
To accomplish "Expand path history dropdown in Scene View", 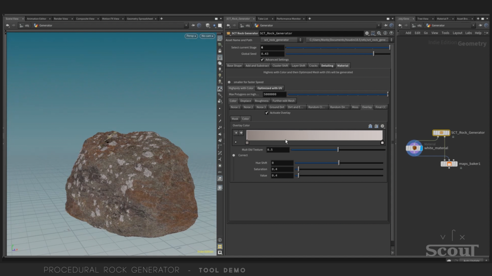I will (x=186, y=26).
